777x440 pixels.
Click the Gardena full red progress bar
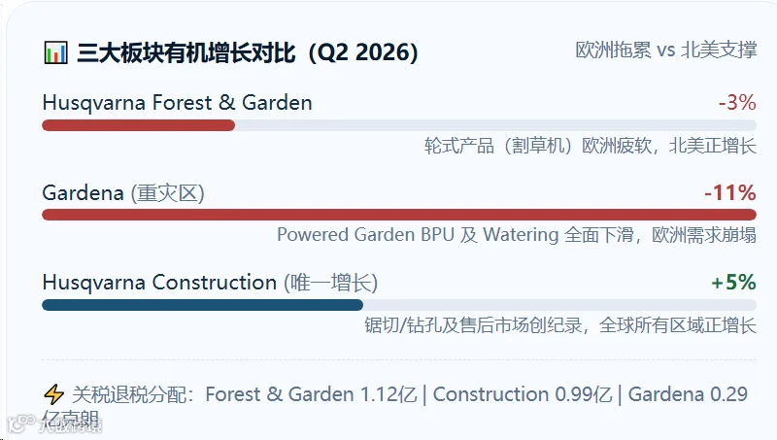click(x=399, y=215)
